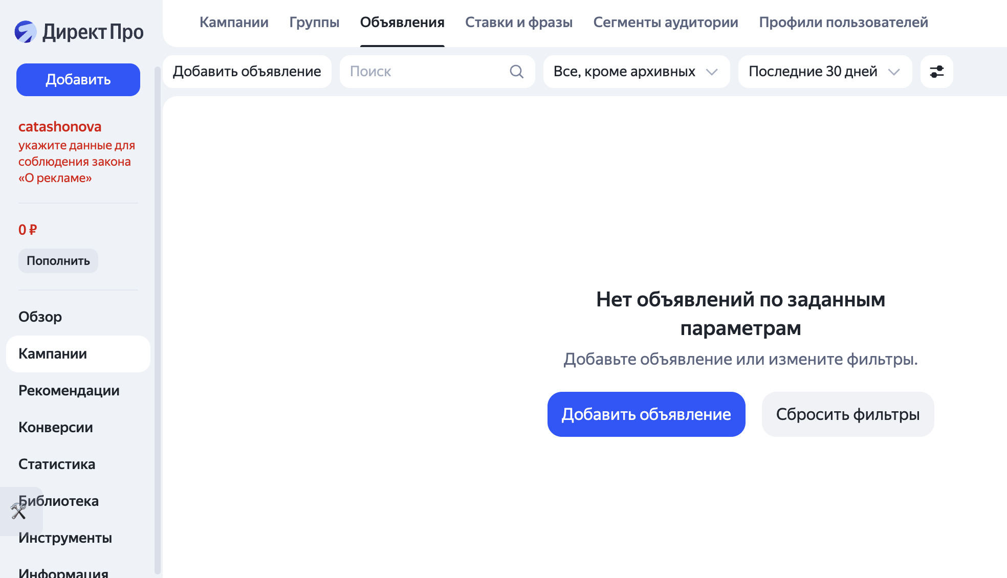Open the «Сегменты аудитории» tab
The image size is (1007, 578).
click(665, 23)
